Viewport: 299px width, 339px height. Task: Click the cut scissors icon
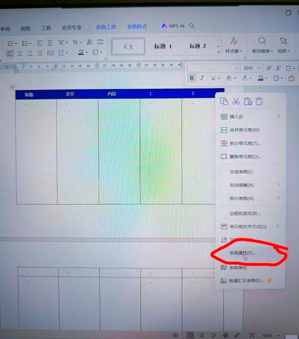click(x=236, y=101)
